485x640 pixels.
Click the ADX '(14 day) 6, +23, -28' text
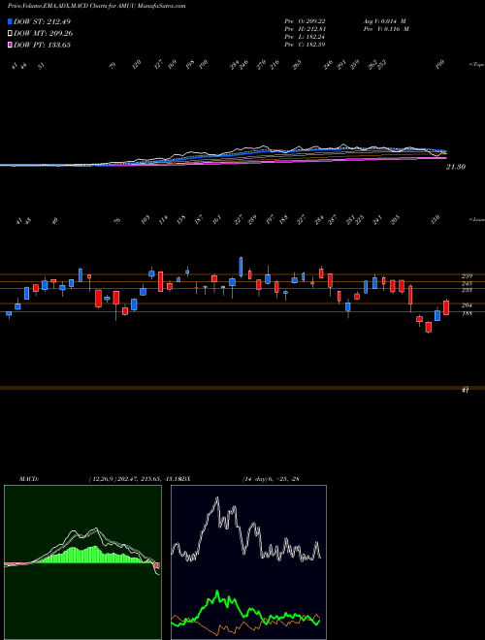[x=271, y=478]
